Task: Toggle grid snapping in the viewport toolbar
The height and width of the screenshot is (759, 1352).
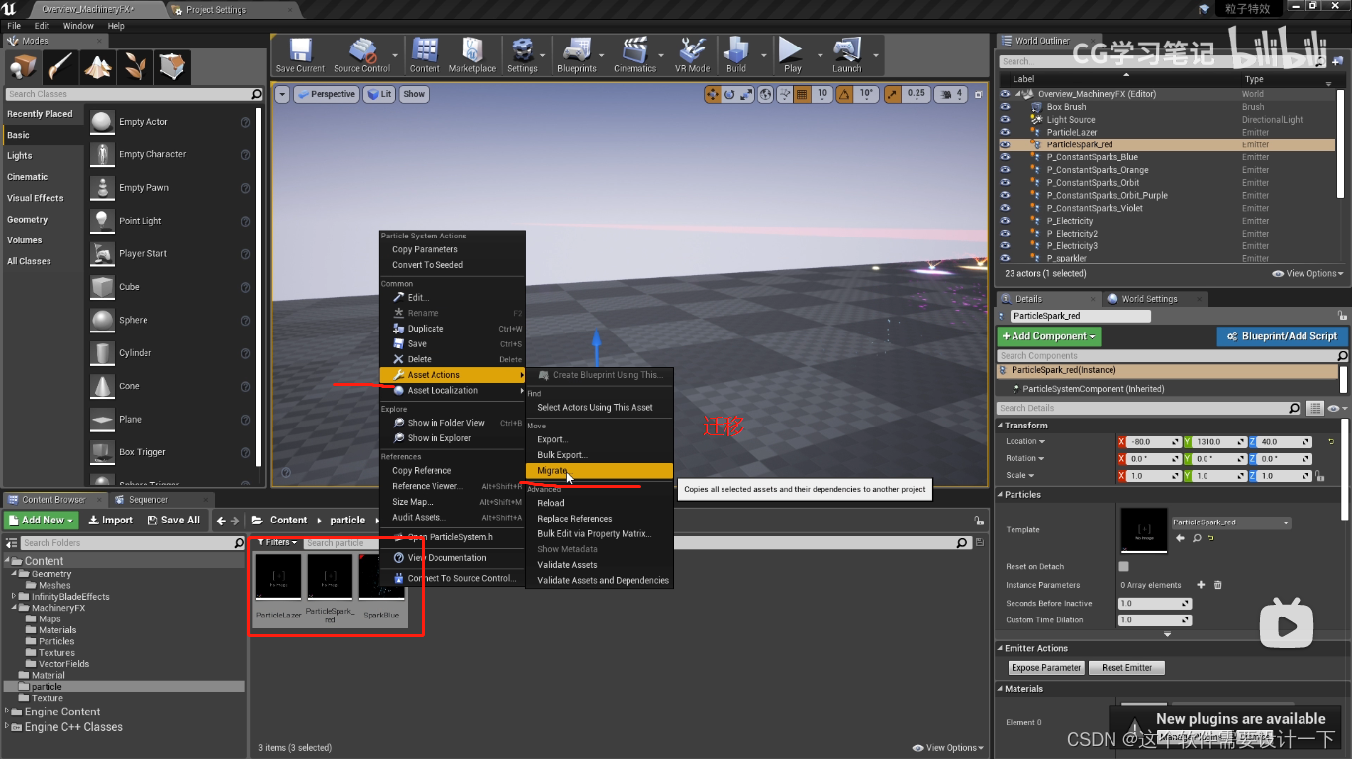Action: 801,94
